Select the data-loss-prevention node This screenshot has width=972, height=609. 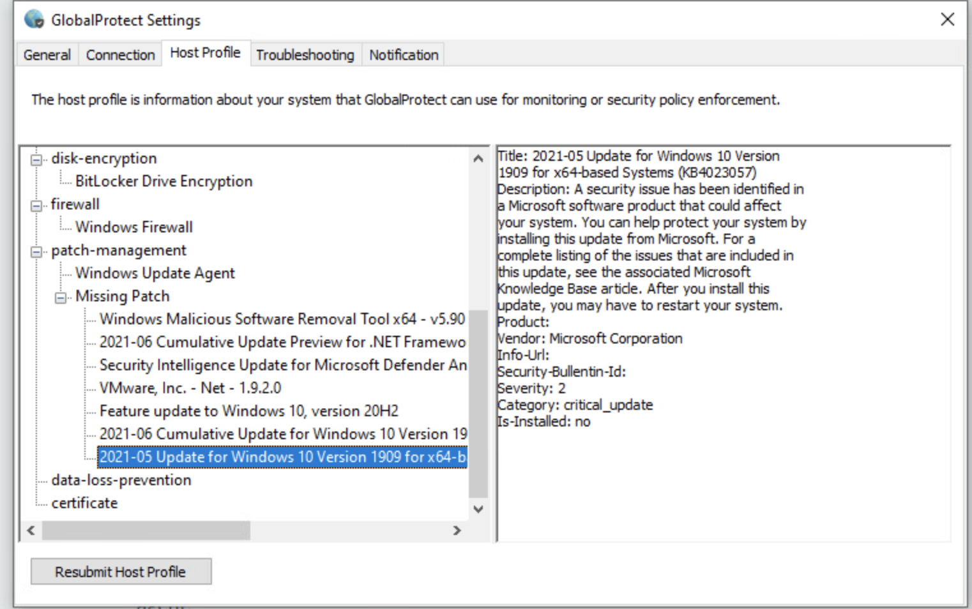pos(121,480)
